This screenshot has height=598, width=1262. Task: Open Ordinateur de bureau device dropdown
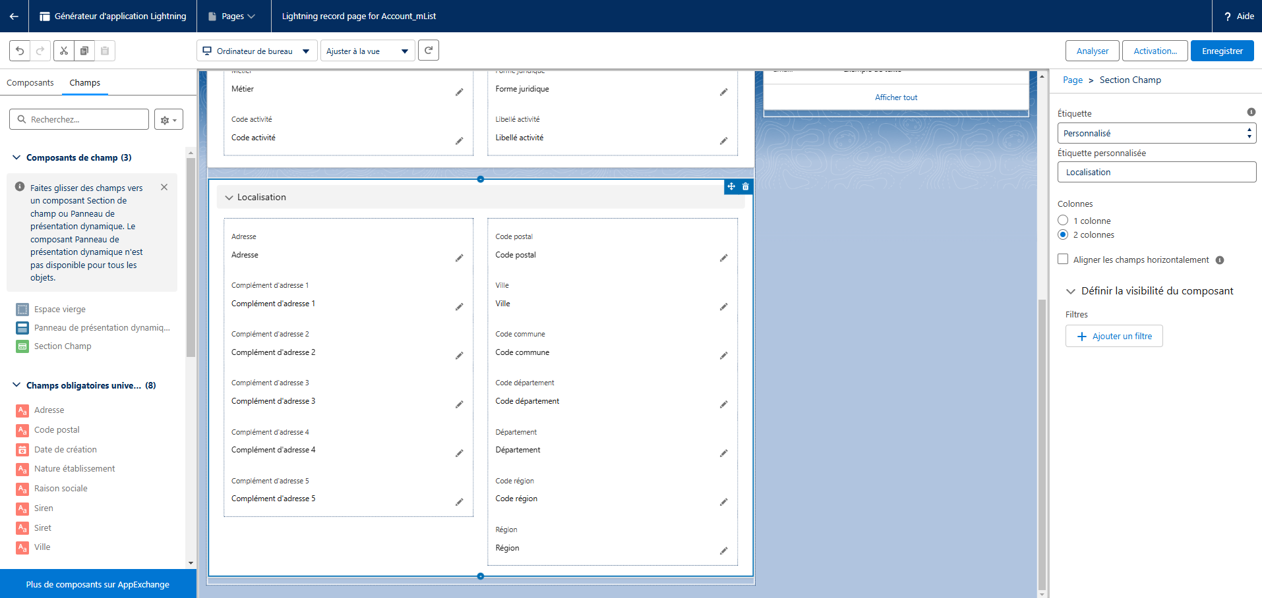(256, 51)
